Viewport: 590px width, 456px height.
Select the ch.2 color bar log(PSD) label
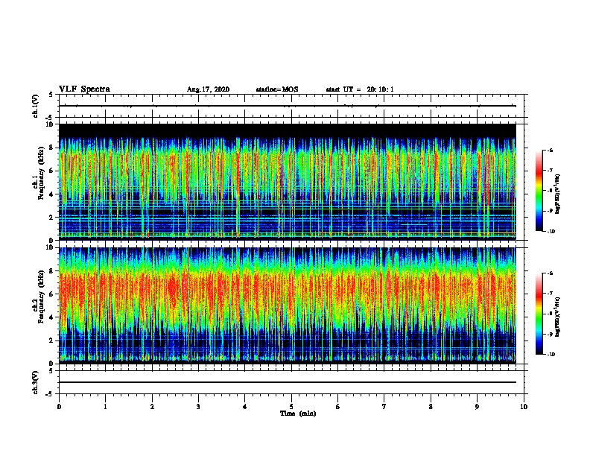pyautogui.click(x=558, y=317)
